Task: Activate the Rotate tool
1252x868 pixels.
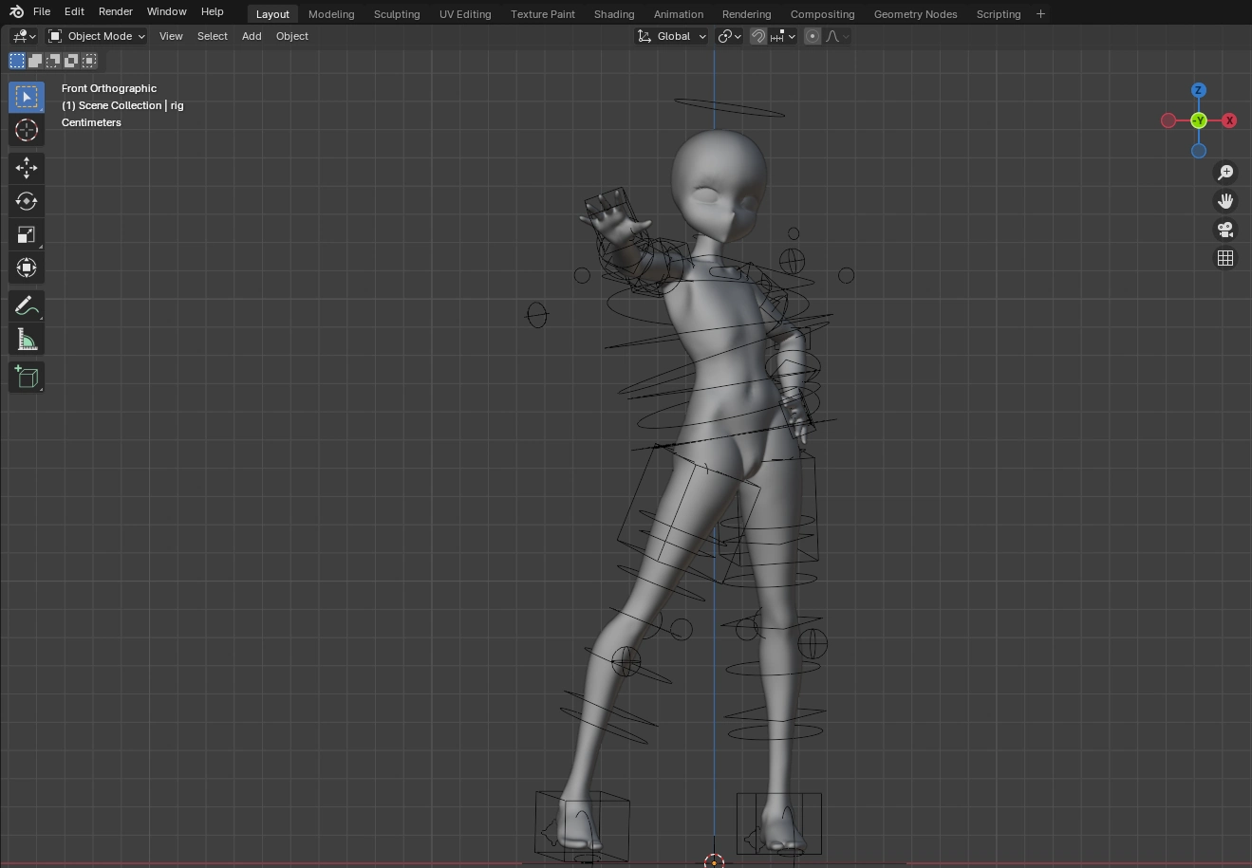Action: 27,201
